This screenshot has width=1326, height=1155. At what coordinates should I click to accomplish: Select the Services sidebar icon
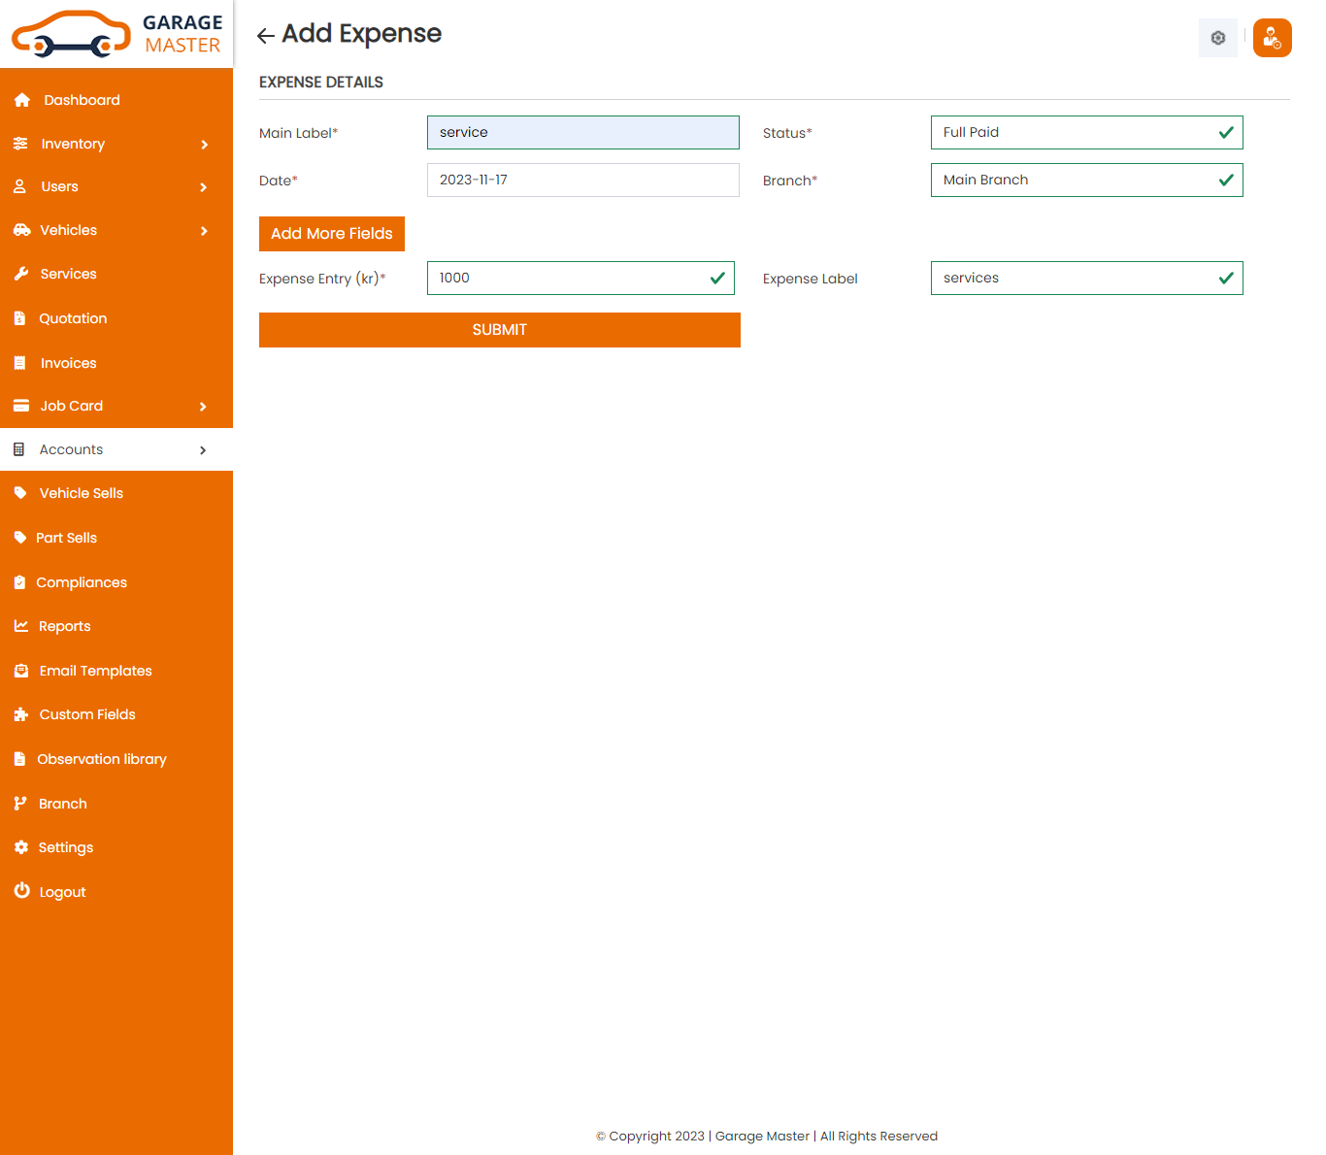click(21, 273)
